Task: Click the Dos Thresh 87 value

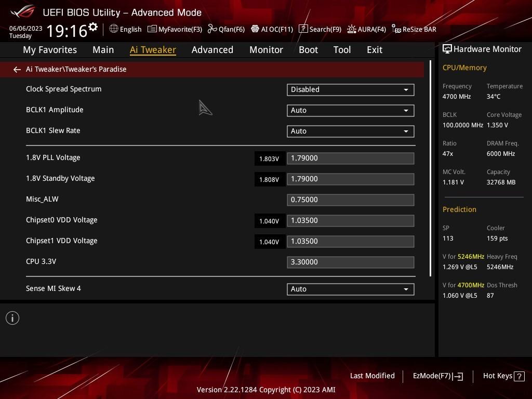Action: pos(490,296)
